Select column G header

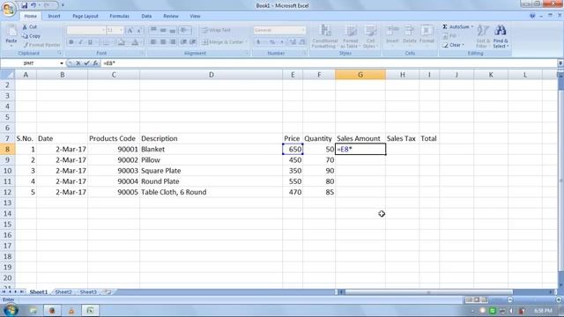click(360, 75)
